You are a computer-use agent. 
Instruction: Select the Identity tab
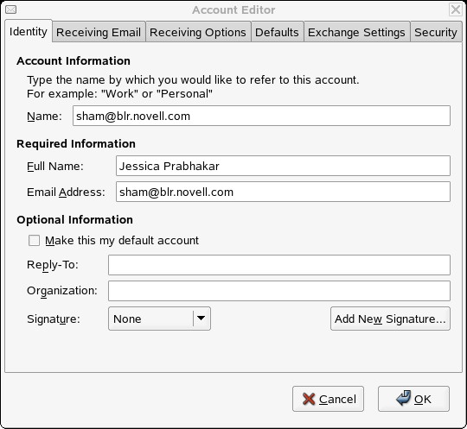[x=29, y=31]
